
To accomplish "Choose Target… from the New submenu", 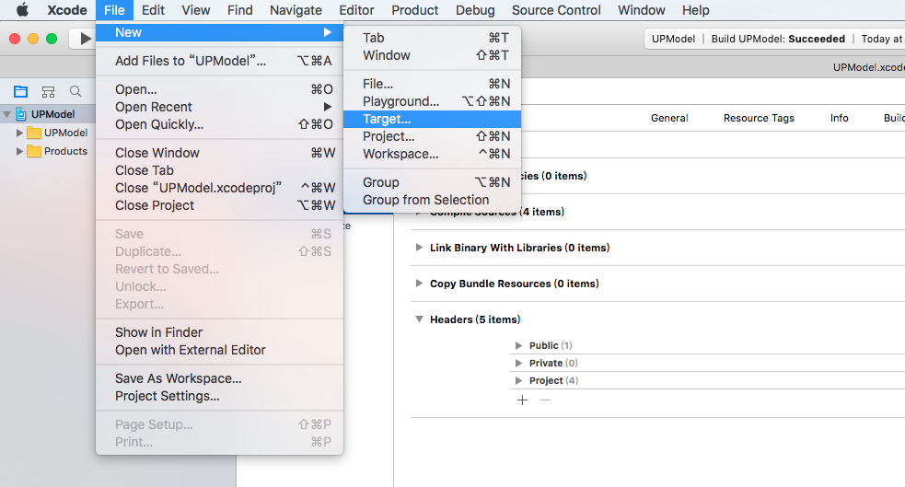I will (387, 119).
